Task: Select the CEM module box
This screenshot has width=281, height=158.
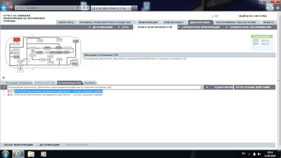Action: (x=20, y=65)
